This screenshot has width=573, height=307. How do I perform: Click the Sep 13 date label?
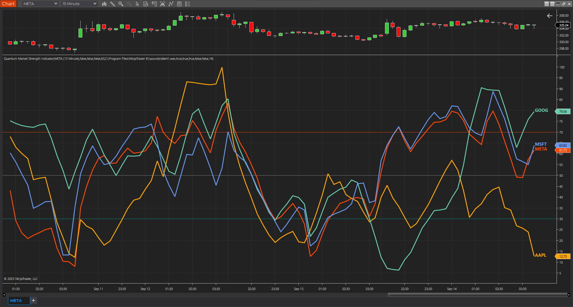(299, 289)
